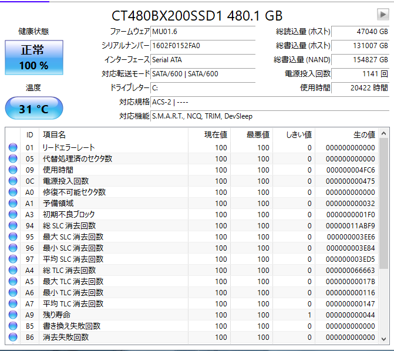The width and height of the screenshot is (394, 351).
Task: Click threshold value 1 in 残り寿命 row
Action: pyautogui.click(x=309, y=315)
